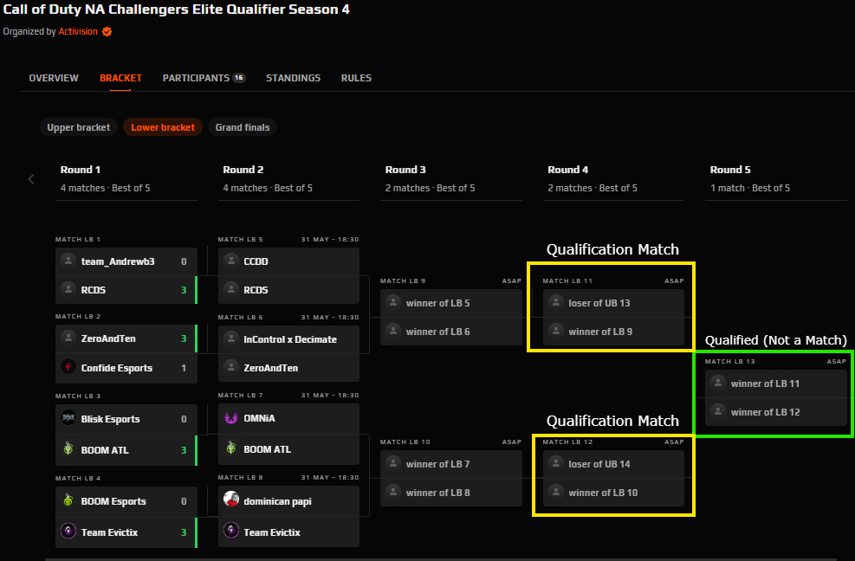This screenshot has height=561, width=855.
Task: Click avatar beside winner of LB 5
Action: click(x=393, y=302)
